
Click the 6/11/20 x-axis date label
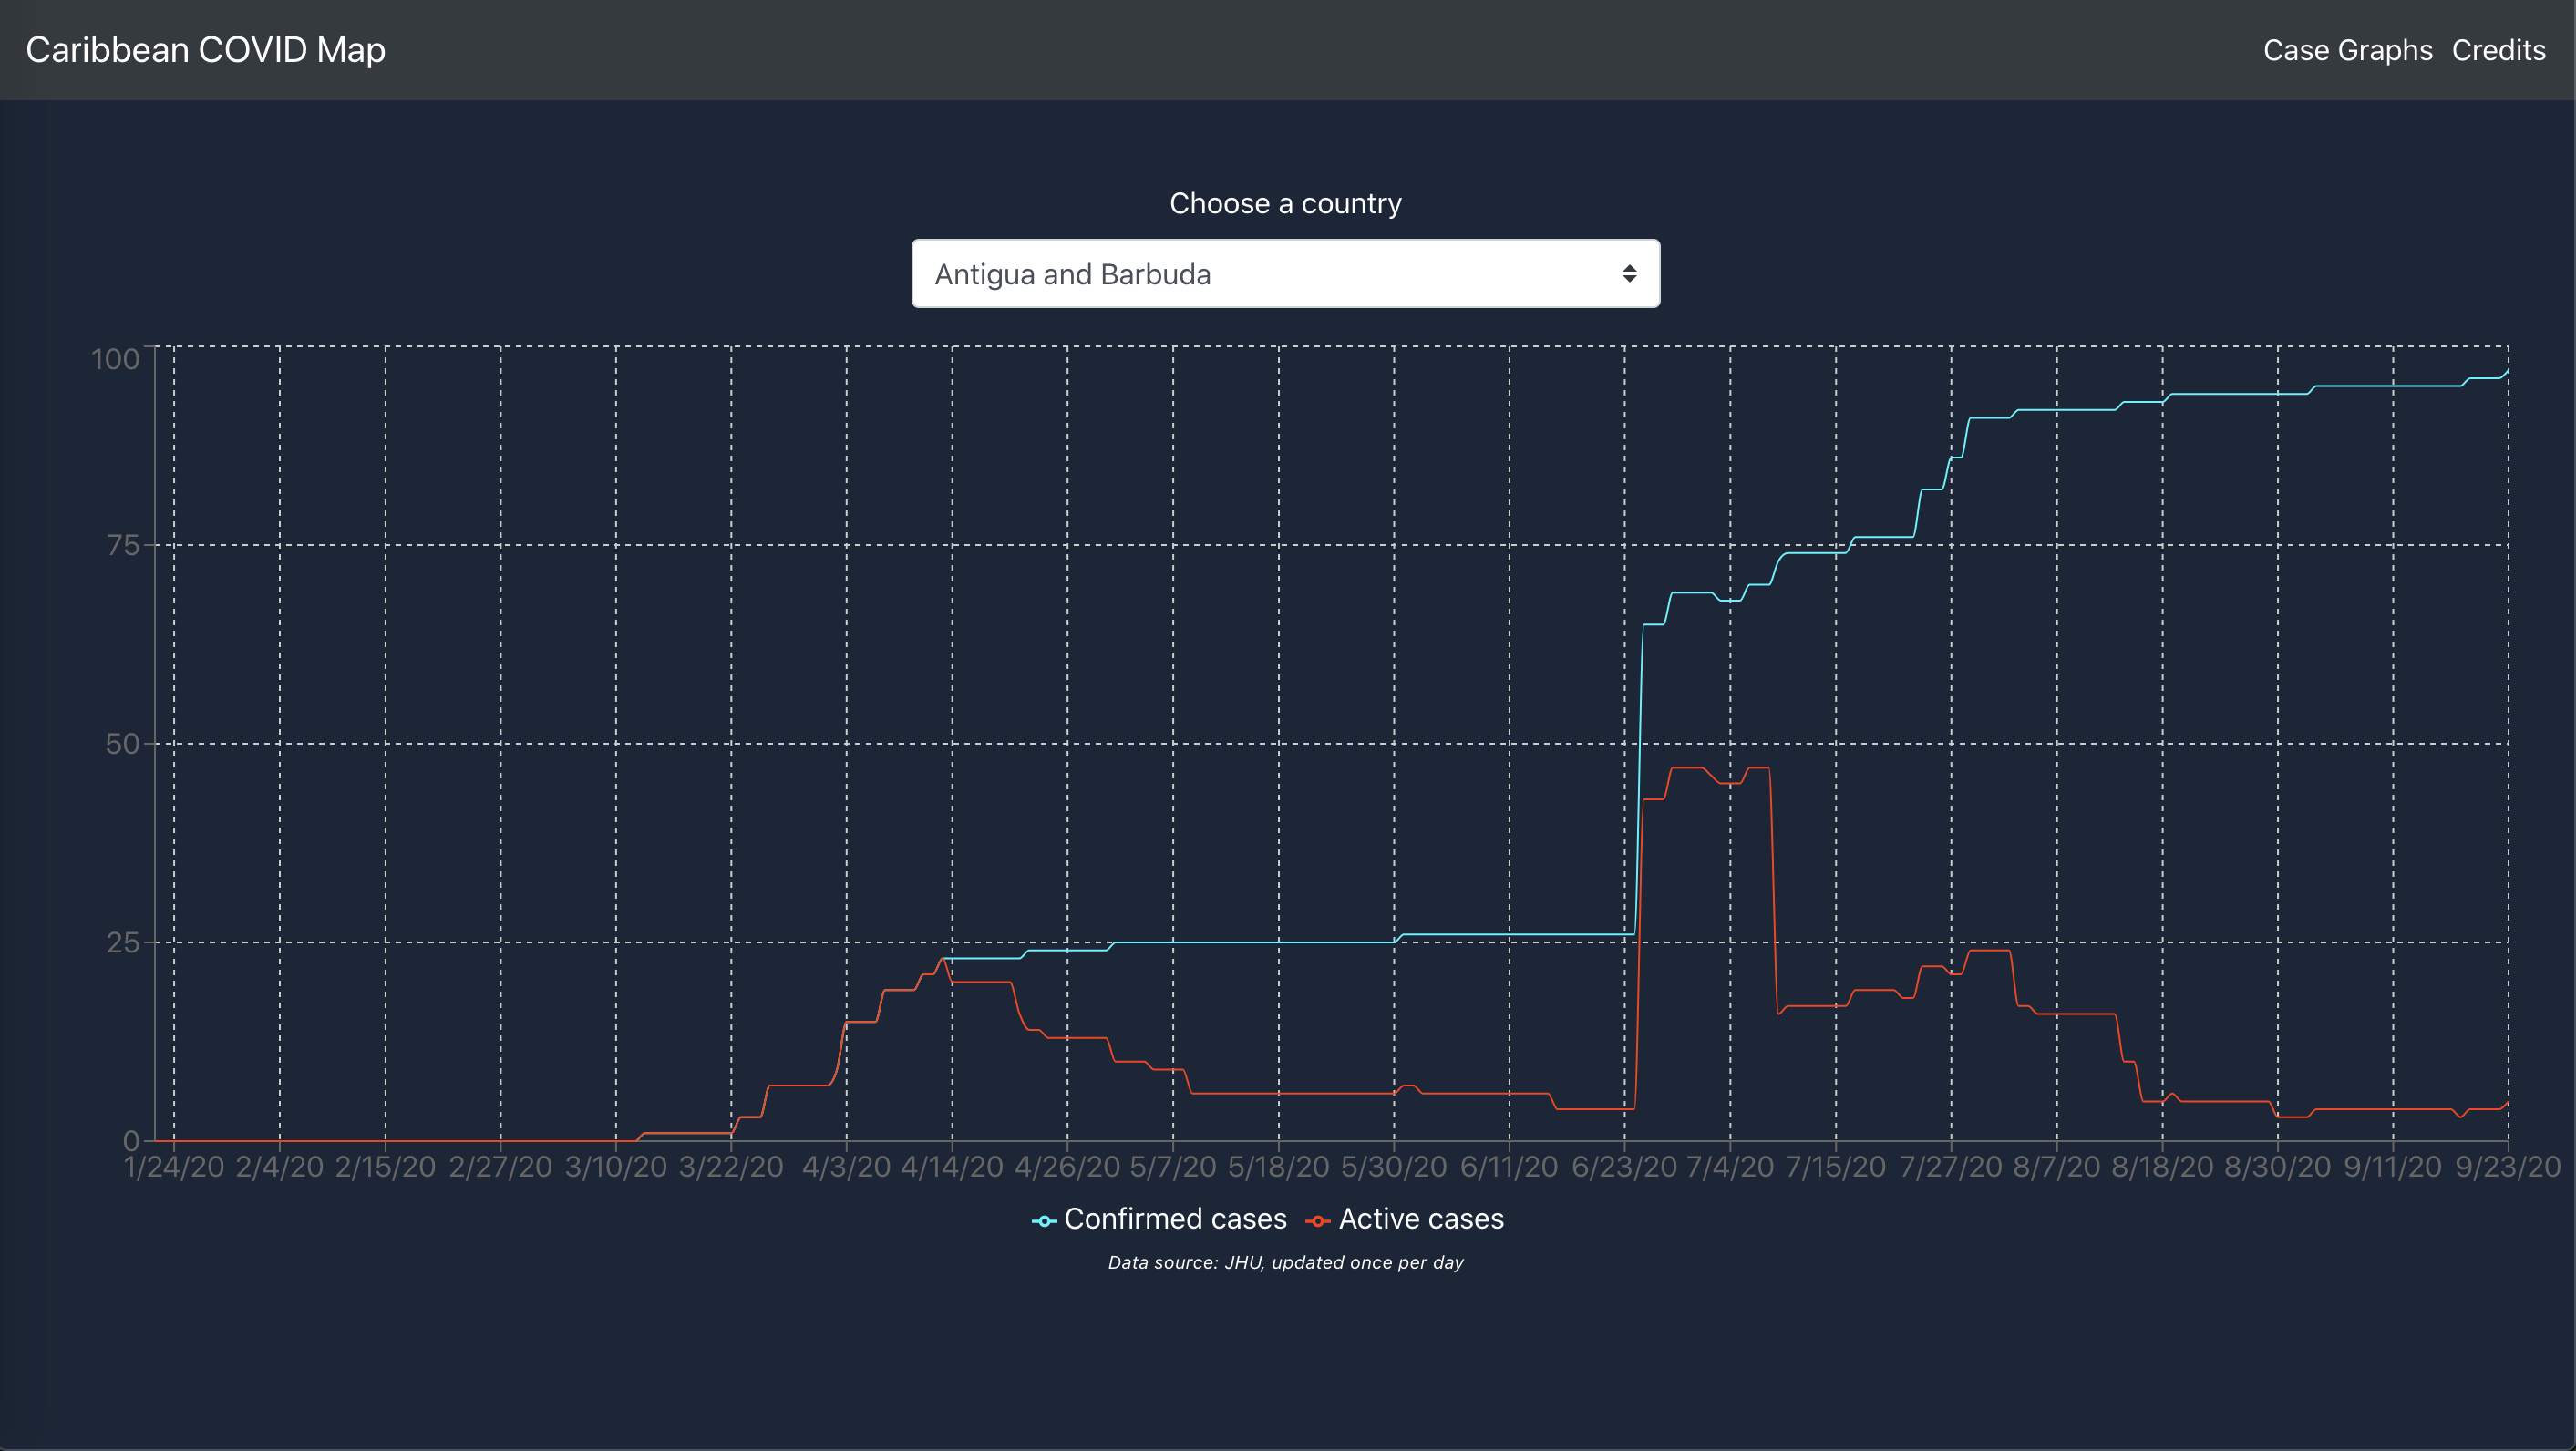pos(1509,1167)
